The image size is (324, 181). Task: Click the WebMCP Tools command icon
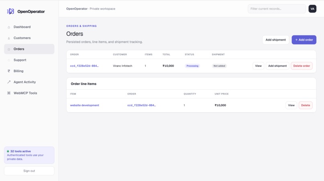coord(9,93)
